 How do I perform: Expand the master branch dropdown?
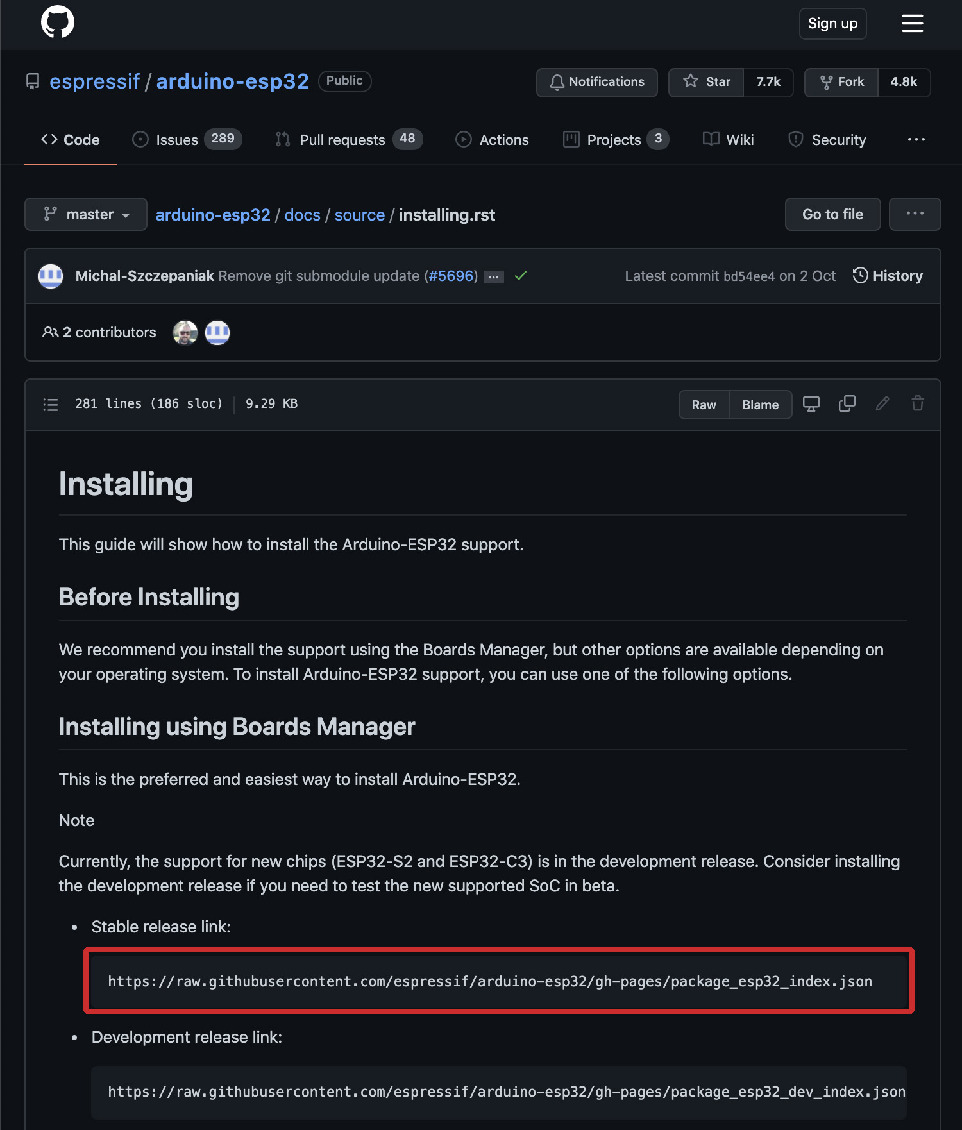click(86, 214)
